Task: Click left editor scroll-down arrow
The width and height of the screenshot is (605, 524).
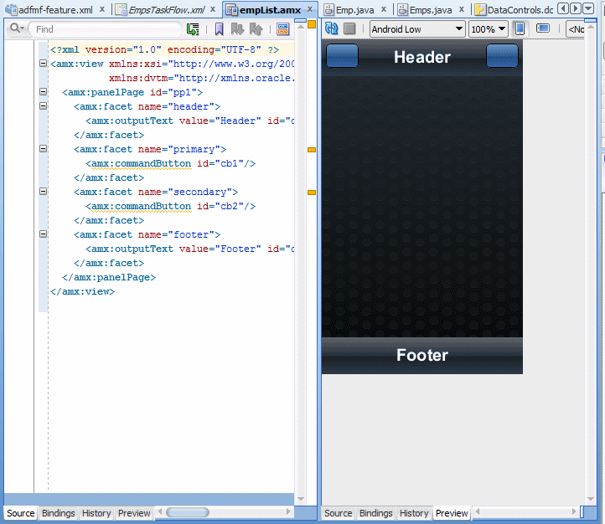Action: pyautogui.click(x=301, y=499)
